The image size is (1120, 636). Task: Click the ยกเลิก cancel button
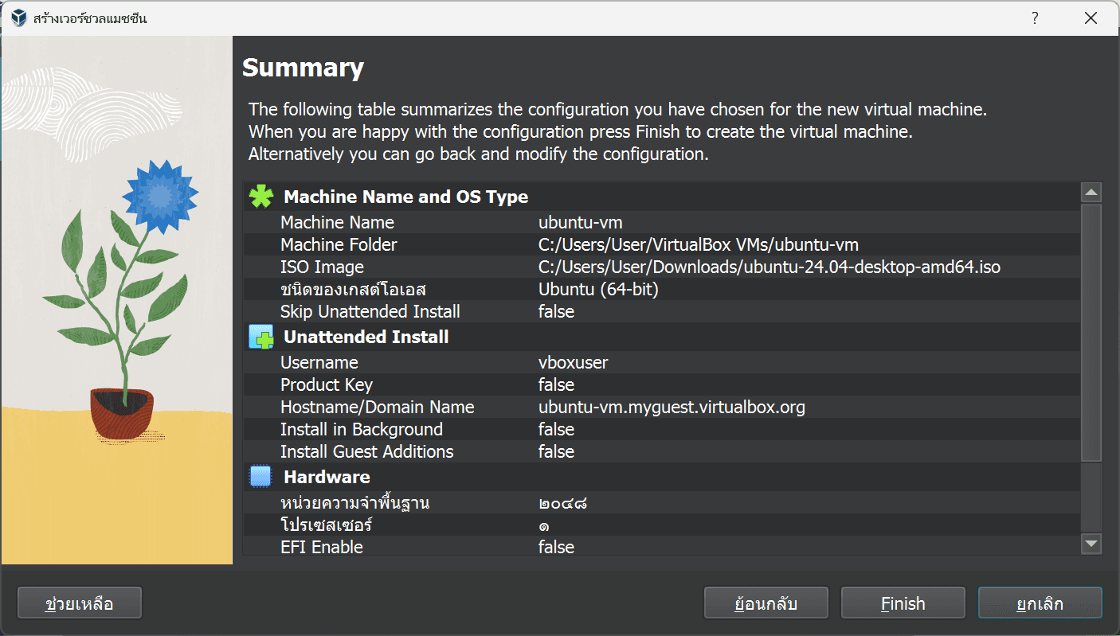coord(1040,603)
